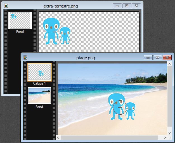Close the extra-terrestre.png window
The height and width of the screenshot is (143, 175).
tap(136, 6)
